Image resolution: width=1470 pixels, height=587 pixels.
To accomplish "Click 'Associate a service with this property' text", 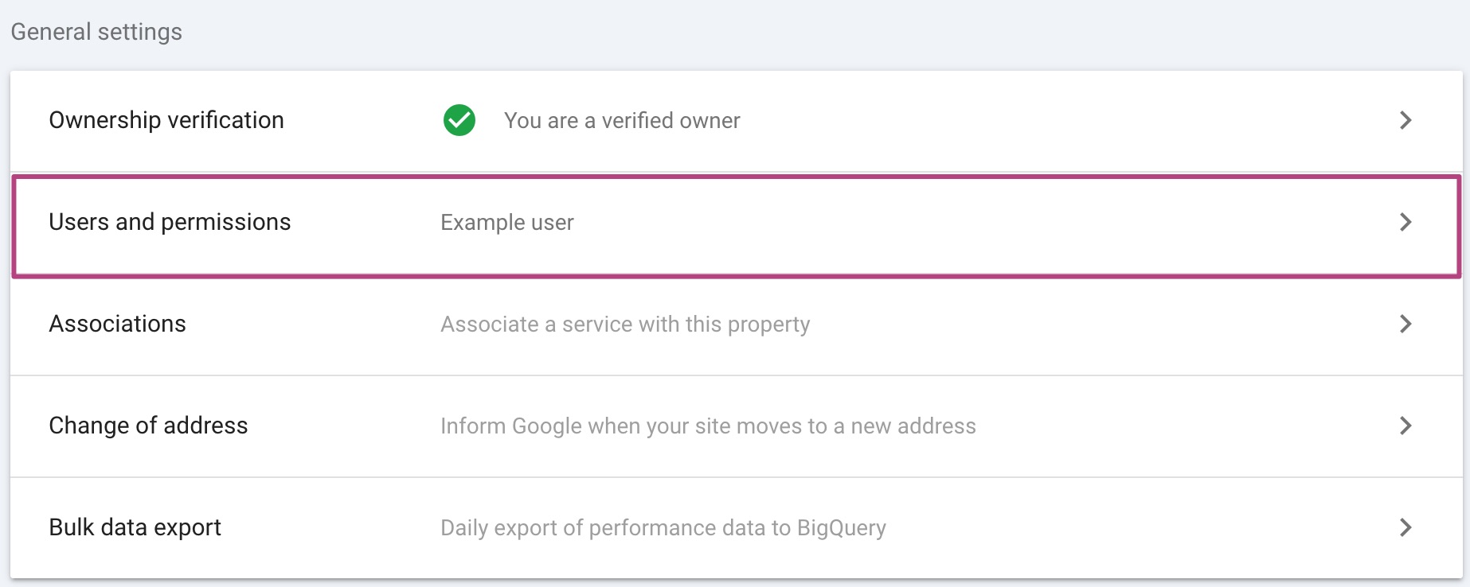I will tap(625, 325).
